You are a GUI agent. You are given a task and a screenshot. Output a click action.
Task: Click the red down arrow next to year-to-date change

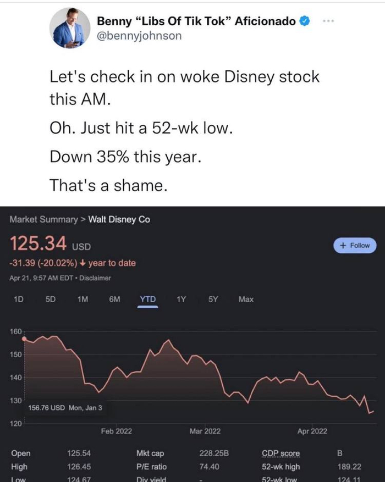tap(84, 263)
